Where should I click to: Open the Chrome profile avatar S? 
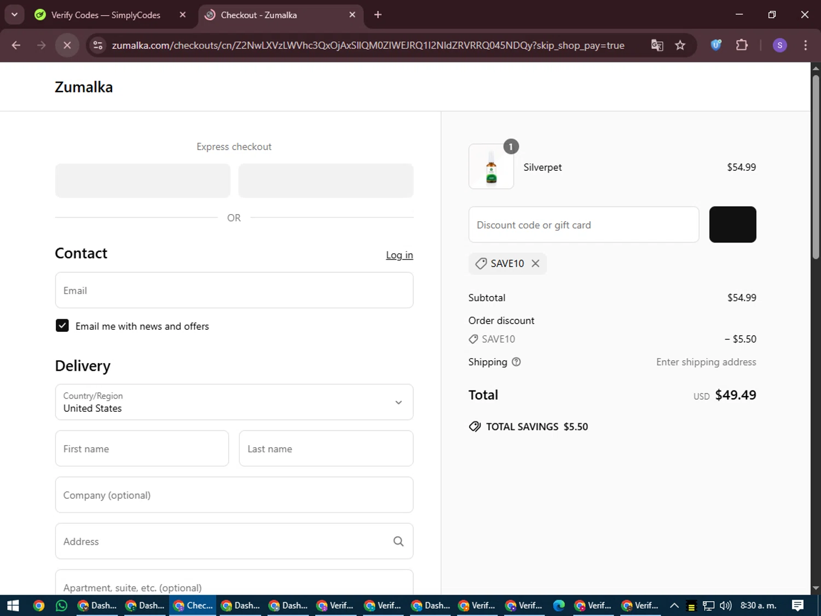tap(780, 45)
